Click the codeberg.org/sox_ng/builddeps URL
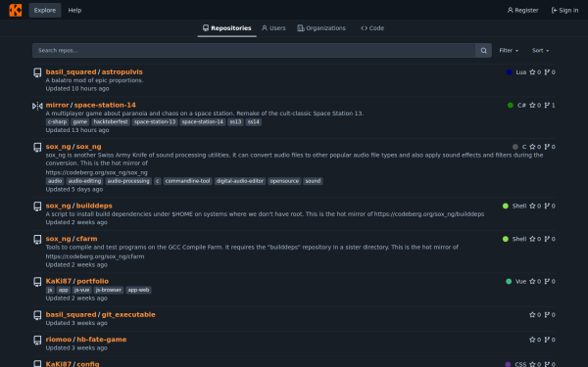This screenshot has width=588, height=367. tap(429, 214)
